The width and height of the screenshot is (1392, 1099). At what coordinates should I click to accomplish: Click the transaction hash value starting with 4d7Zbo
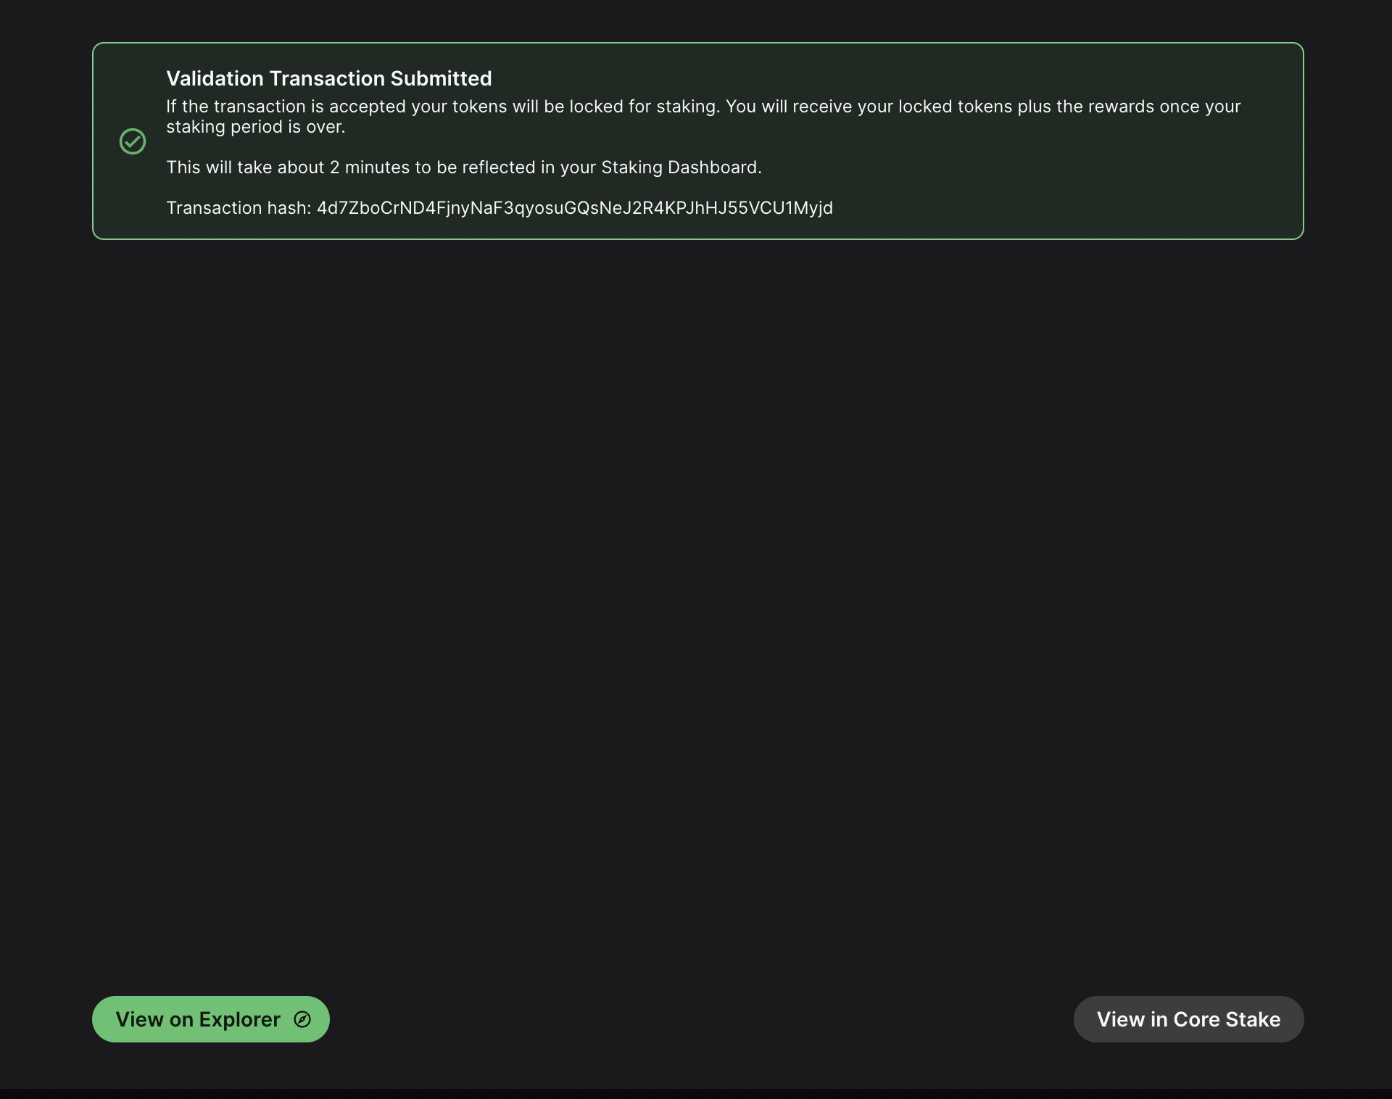574,208
